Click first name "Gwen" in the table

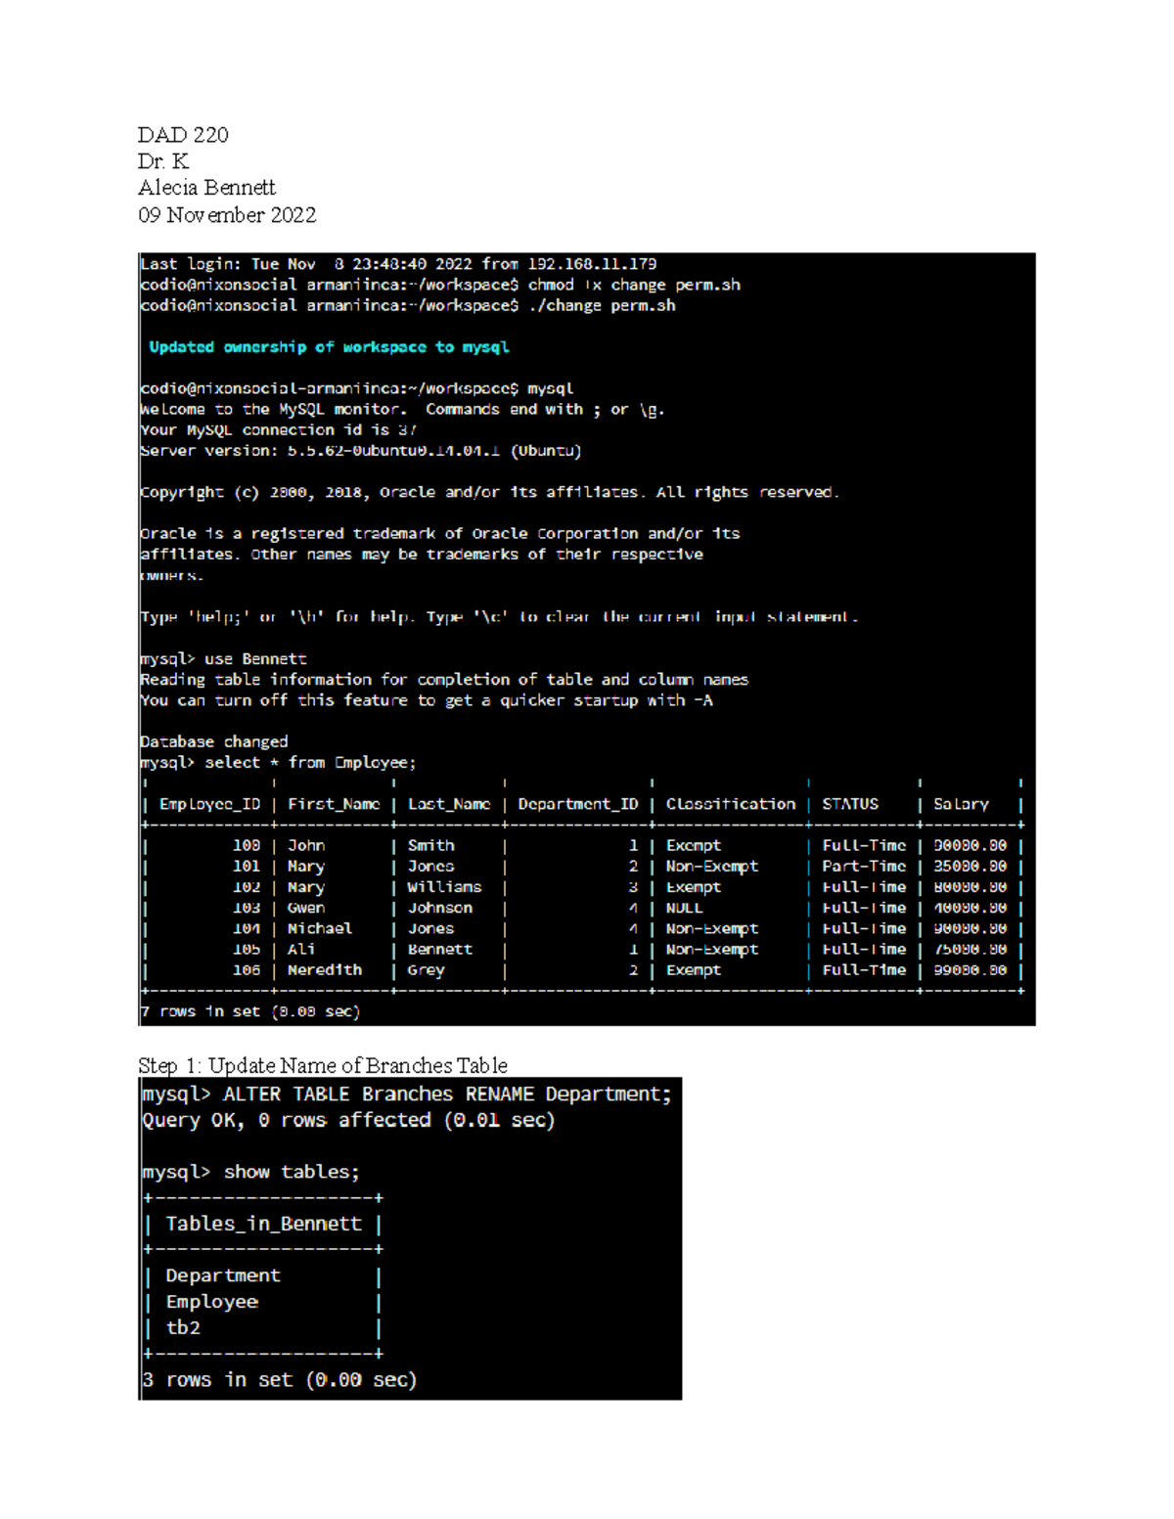click(x=305, y=908)
